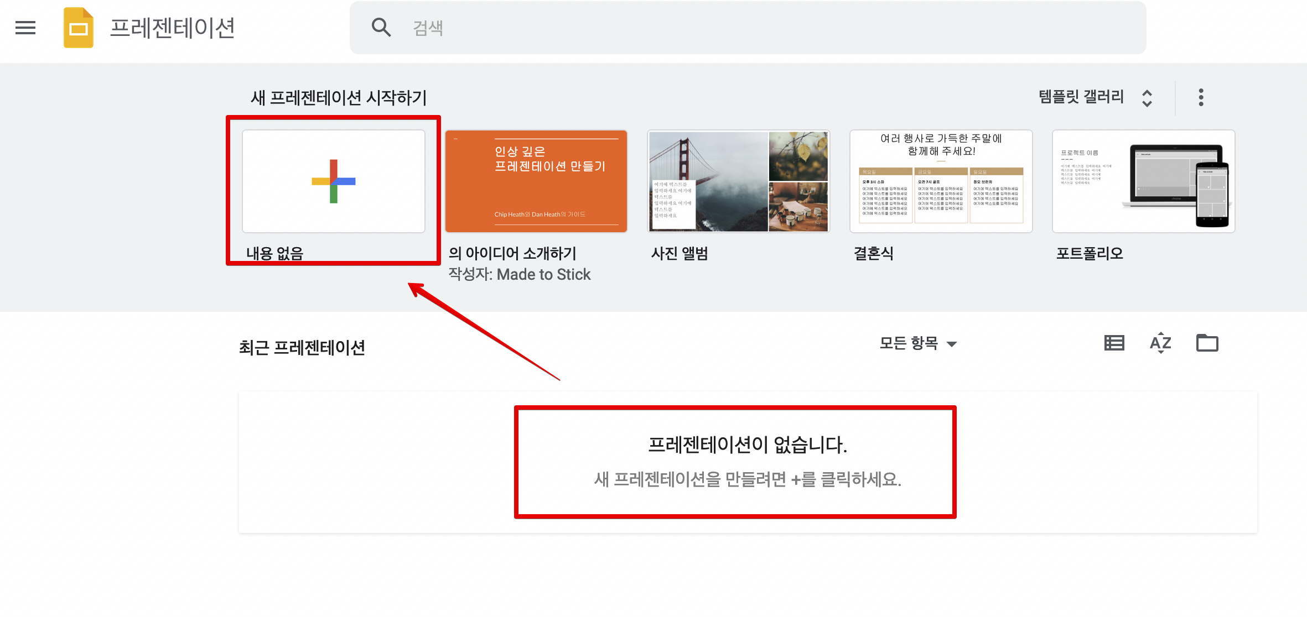Click the arrow next to 모든 항목

click(952, 344)
